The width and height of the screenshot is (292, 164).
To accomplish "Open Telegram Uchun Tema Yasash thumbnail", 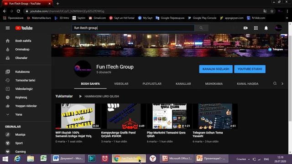I will [215, 116].
